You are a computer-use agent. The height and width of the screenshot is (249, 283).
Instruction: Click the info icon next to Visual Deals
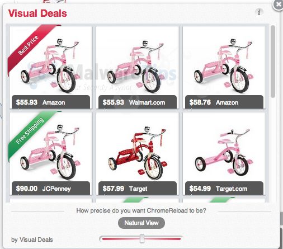pyautogui.click(x=259, y=12)
